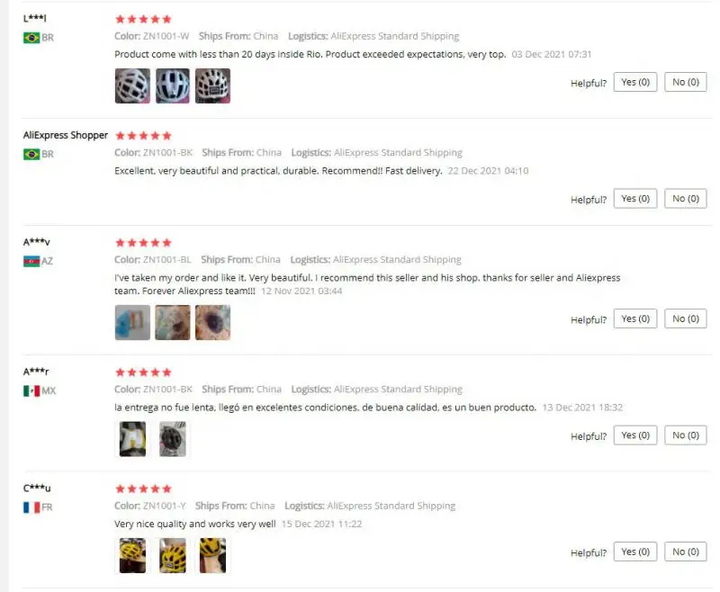Open third helmet photo in L***l review
Viewport: 720px width, 592px height.
click(212, 85)
